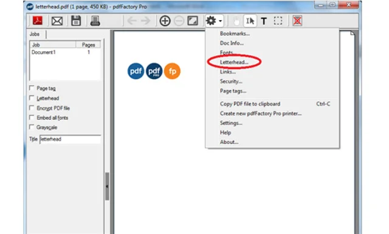Select the dashed rectangle snapshot tool
Screen dimensions: 389x234
click(x=278, y=21)
